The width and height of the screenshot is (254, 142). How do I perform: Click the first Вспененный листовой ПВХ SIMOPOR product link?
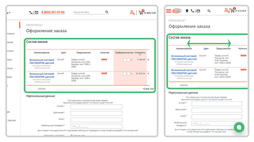click(42, 61)
